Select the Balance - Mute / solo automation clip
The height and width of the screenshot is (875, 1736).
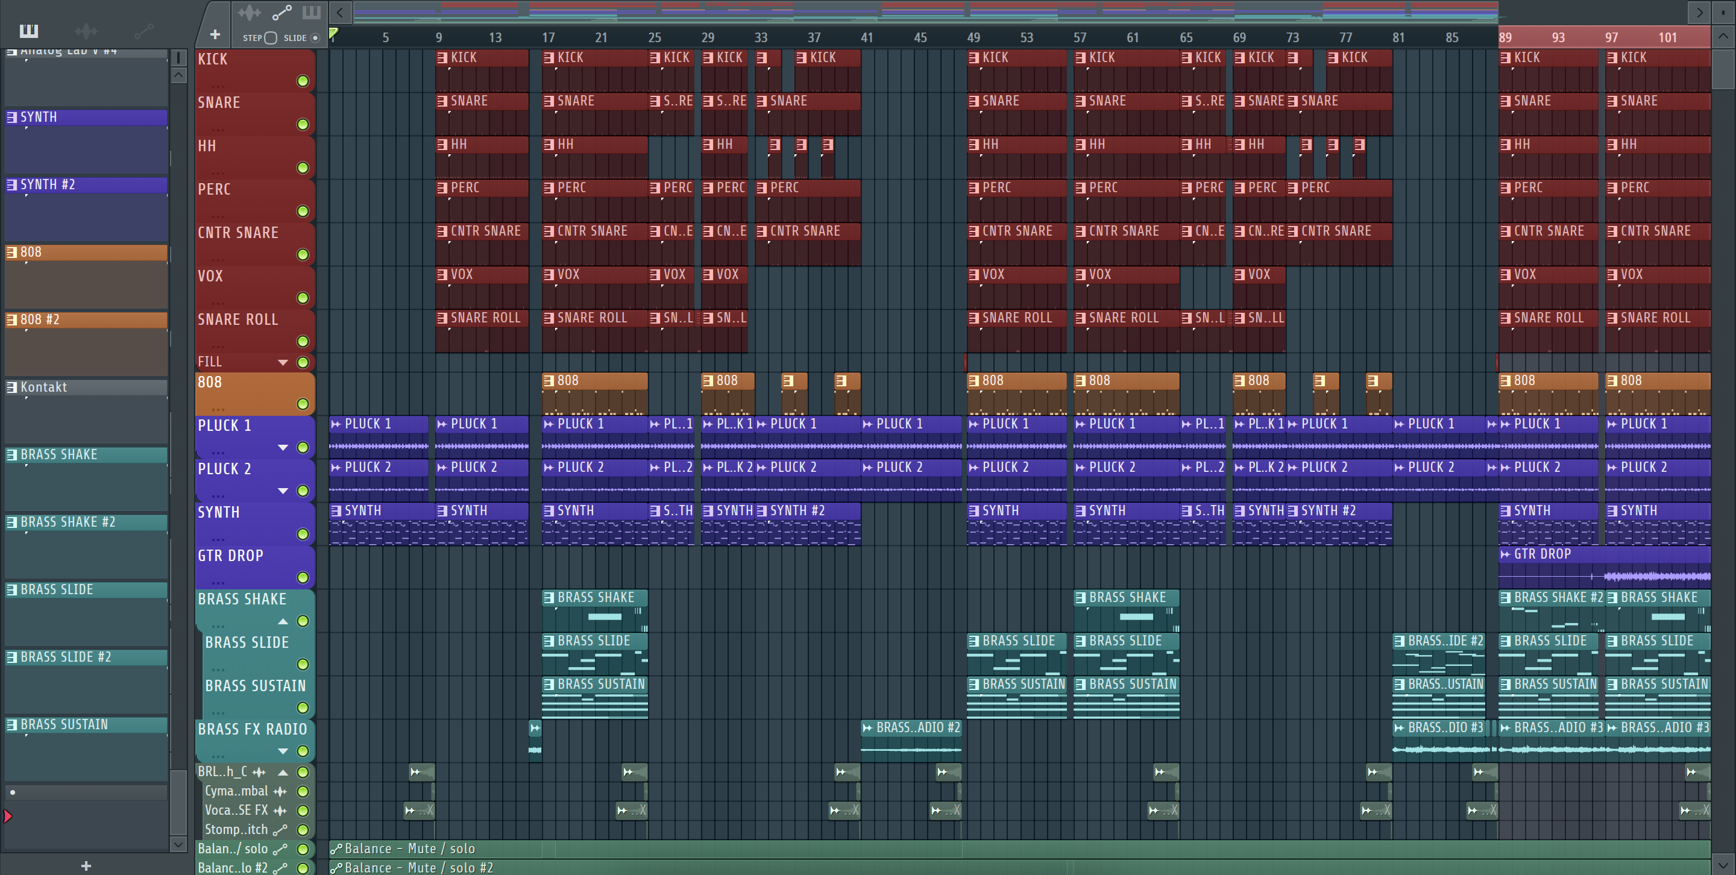click(1020, 848)
